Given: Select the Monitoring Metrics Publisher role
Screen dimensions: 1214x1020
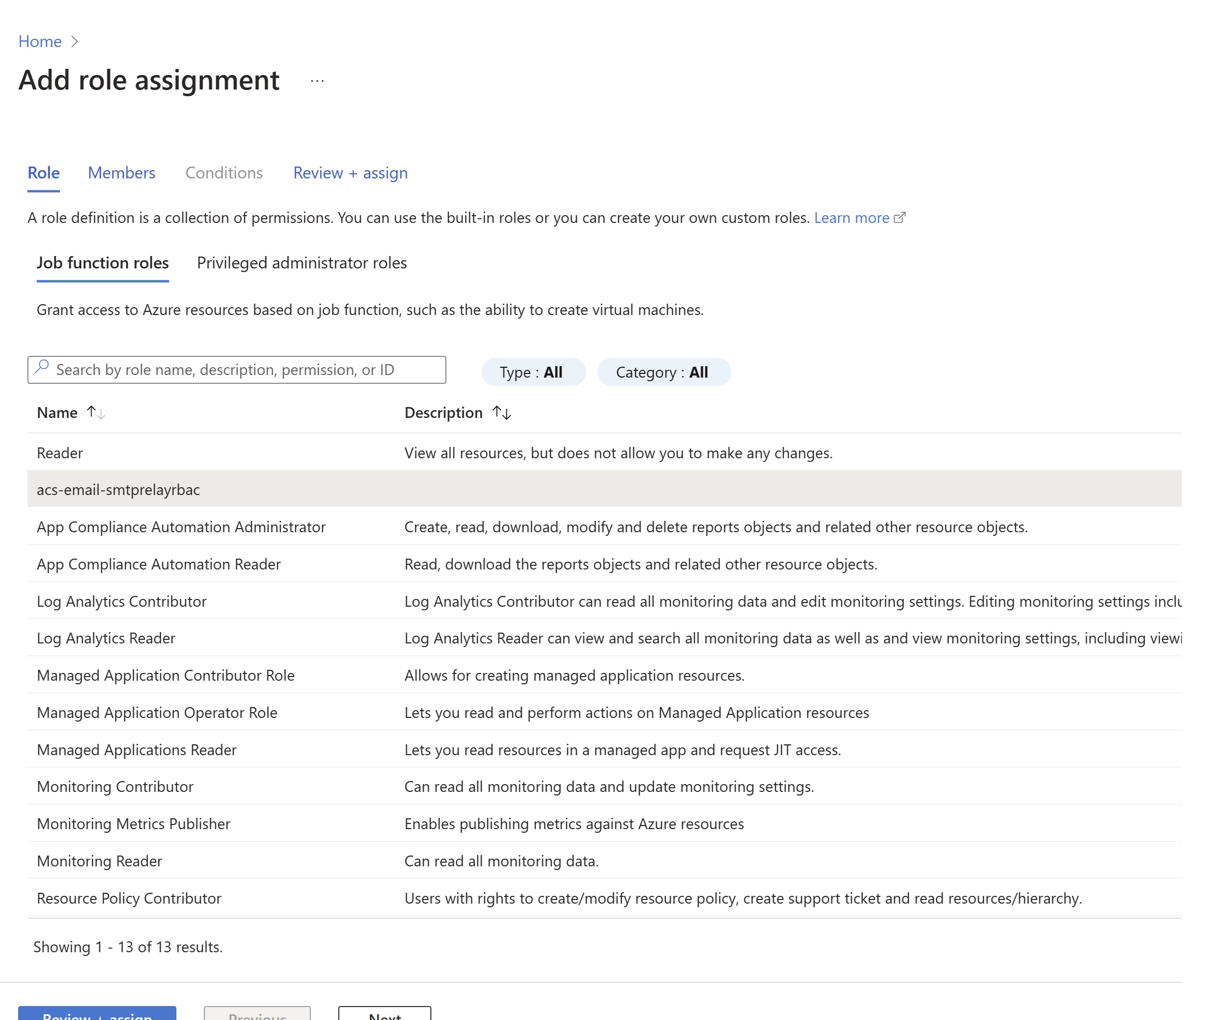Looking at the screenshot, I should click(x=133, y=824).
